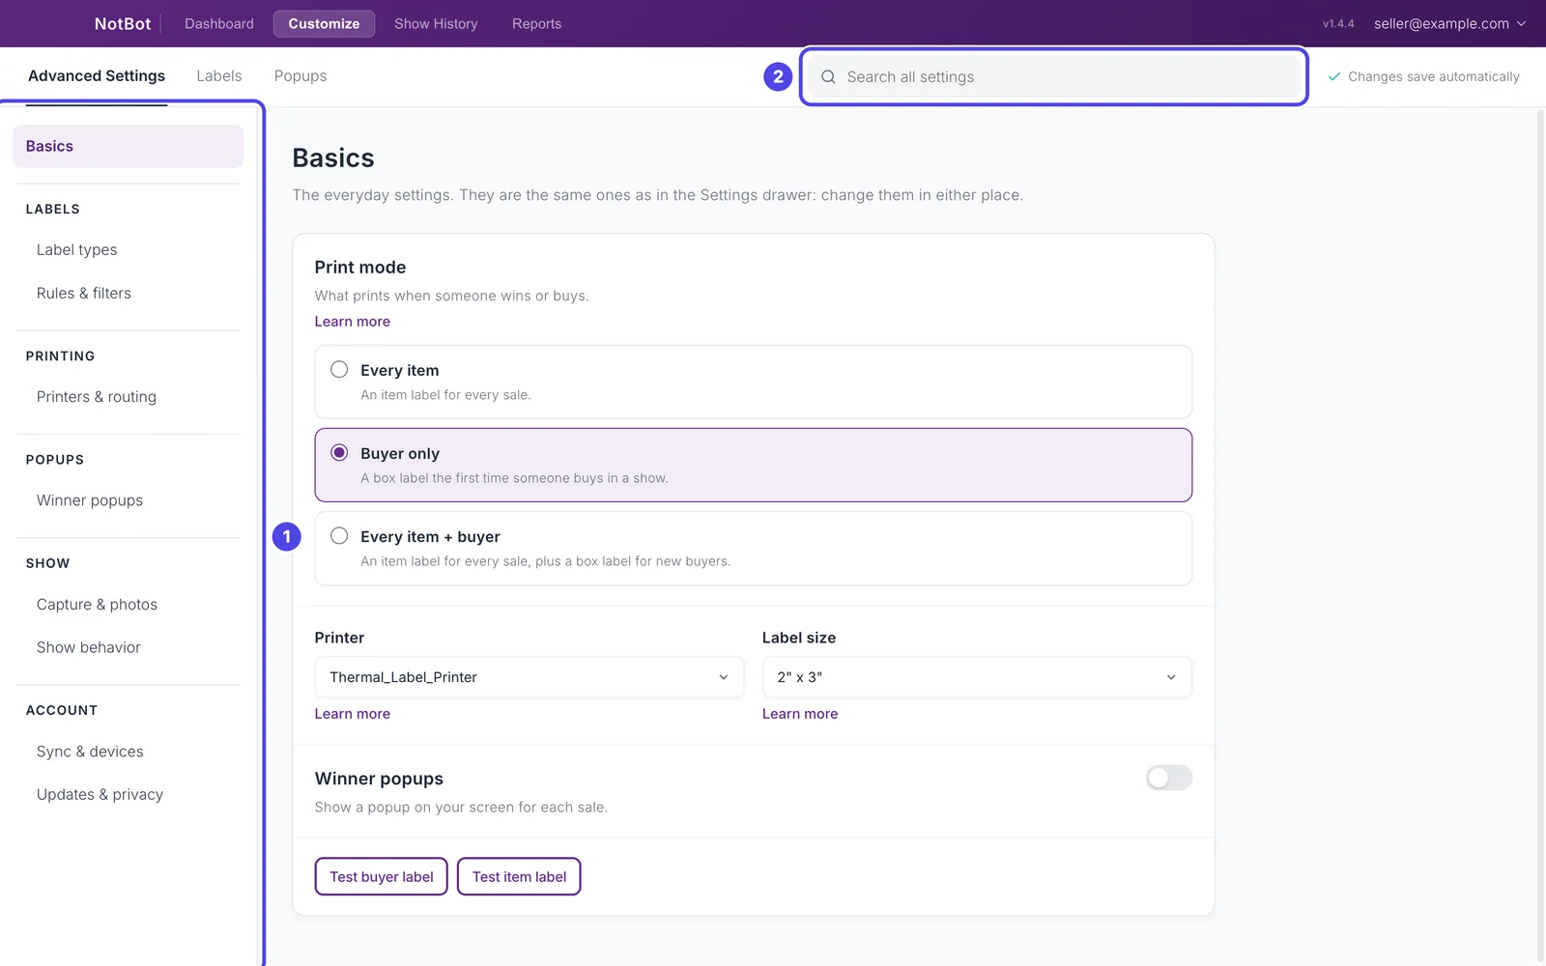Select the Buyer only radio option

pos(339,453)
